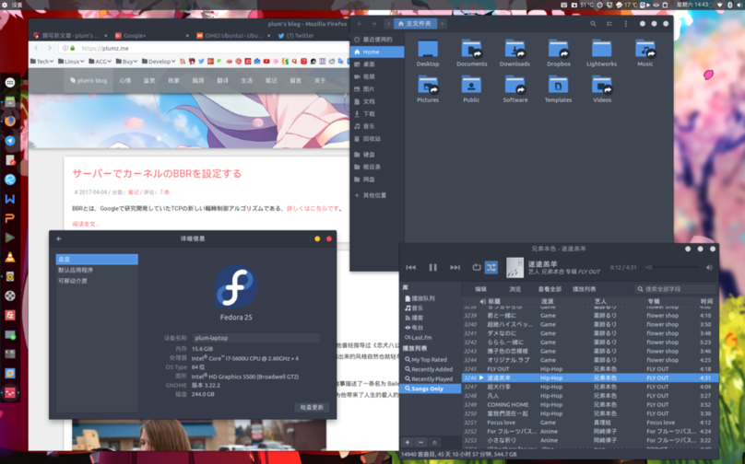This screenshot has width=745, height=464.
Task: Open the Downloads folder
Action: 514,52
